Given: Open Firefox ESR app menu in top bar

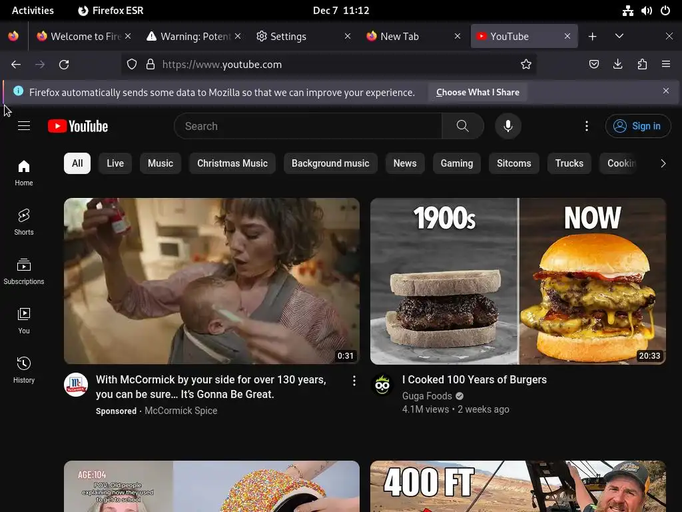Looking at the screenshot, I should (x=111, y=11).
